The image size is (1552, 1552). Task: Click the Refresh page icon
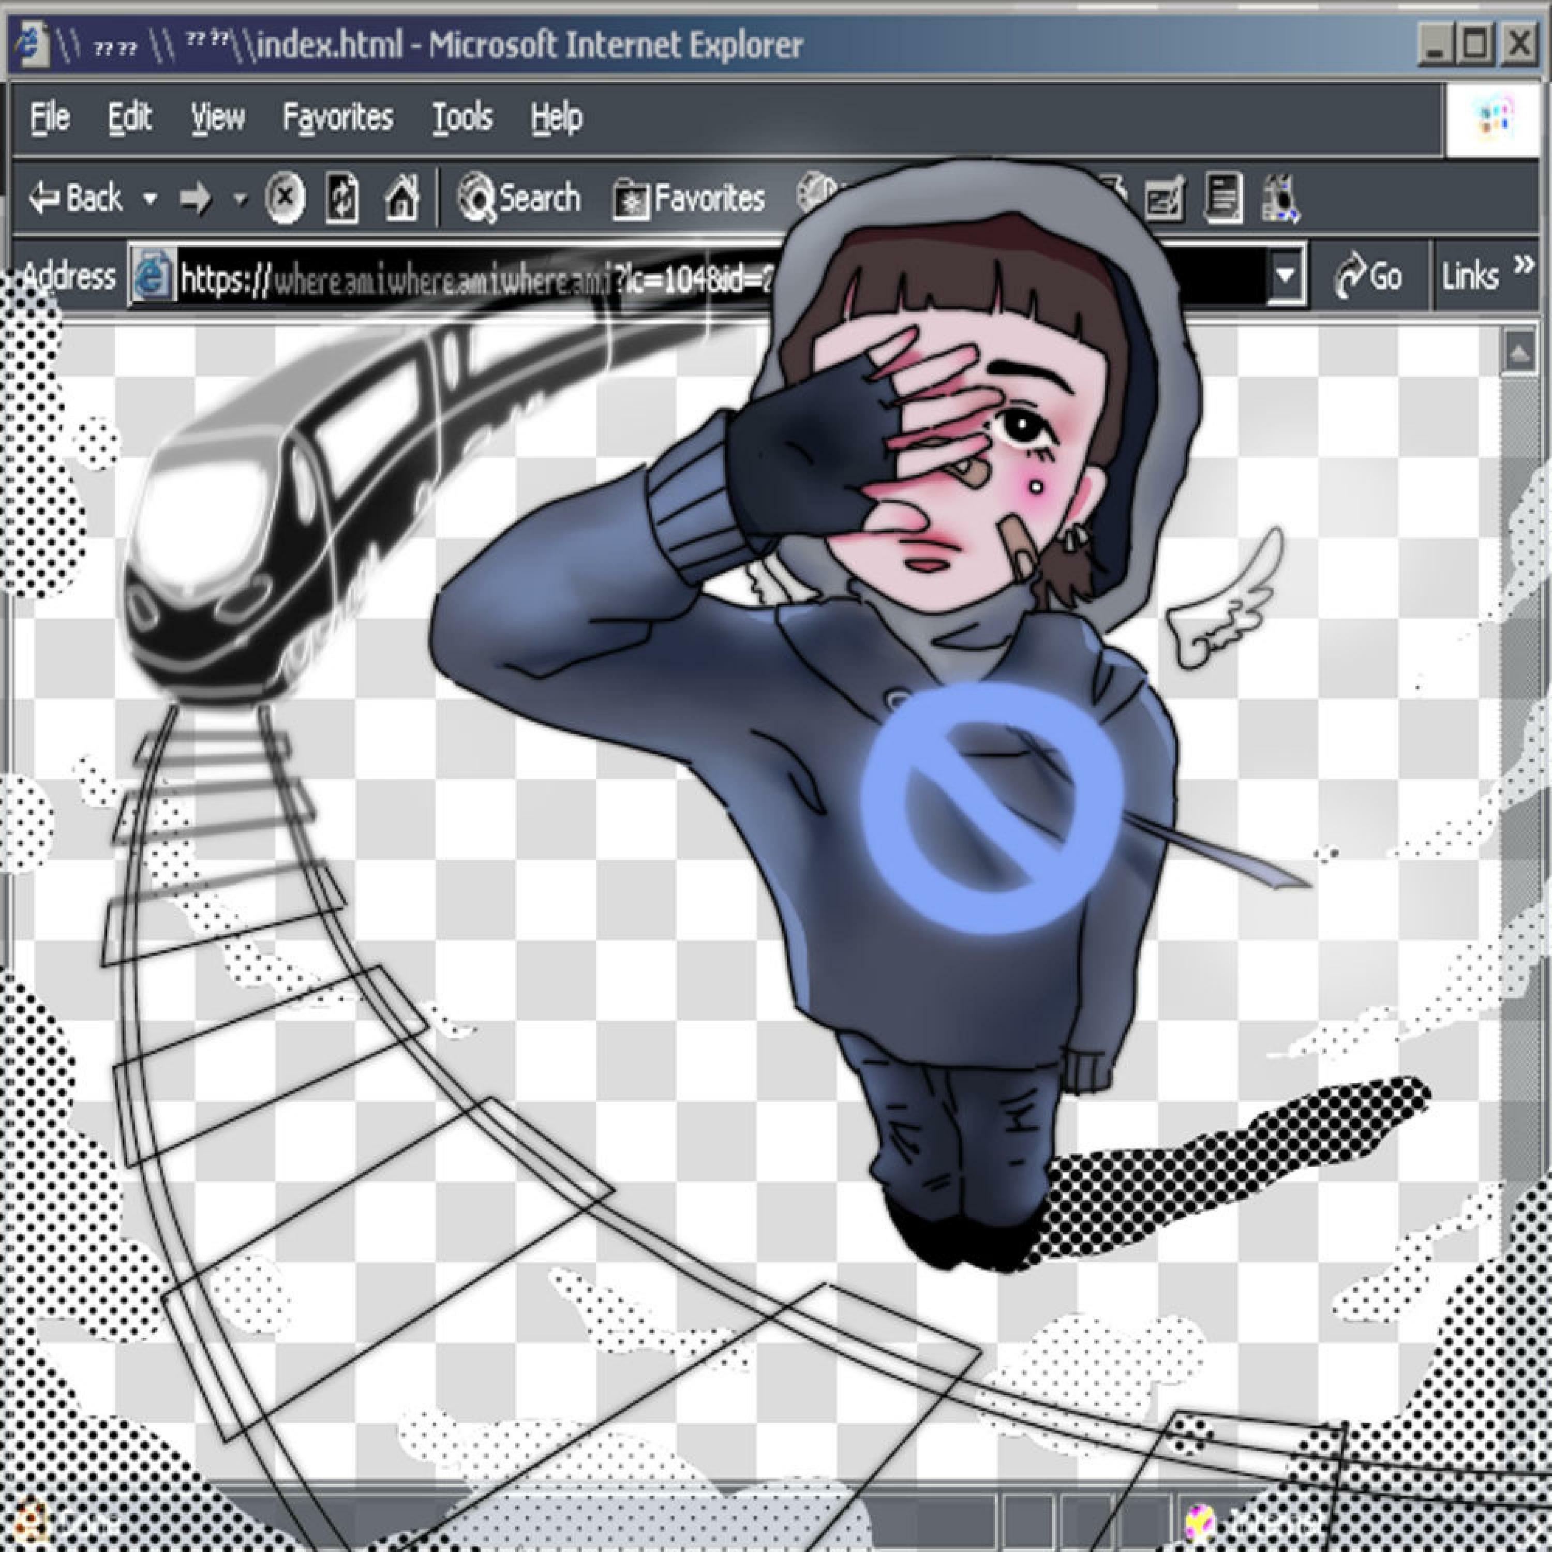click(342, 197)
